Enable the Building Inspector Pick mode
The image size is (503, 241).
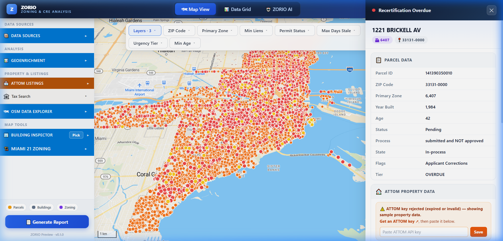pos(76,135)
